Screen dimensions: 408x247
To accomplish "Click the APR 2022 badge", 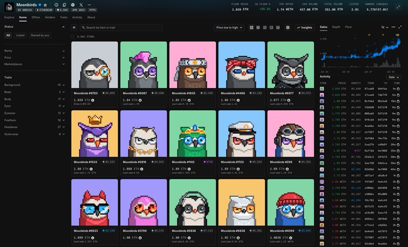I will (79, 10).
